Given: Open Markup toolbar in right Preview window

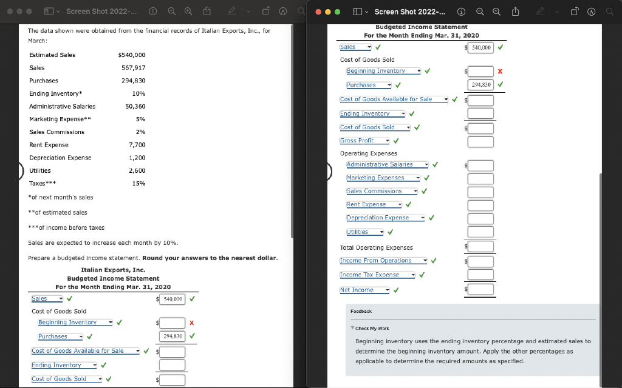Looking at the screenshot, I should pyautogui.click(x=592, y=12).
